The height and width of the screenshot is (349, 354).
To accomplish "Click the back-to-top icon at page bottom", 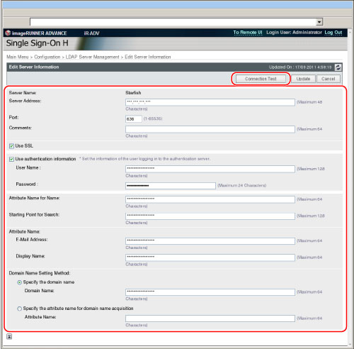I will click(x=9, y=336).
